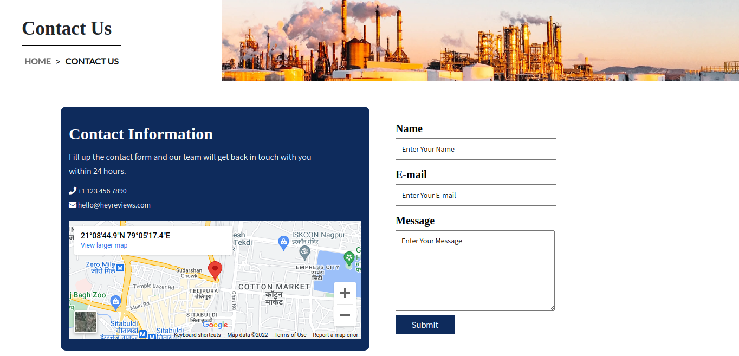Screen dimensions: 739x356
Task: Open map Keyboard shortcuts
Action: (x=197, y=335)
